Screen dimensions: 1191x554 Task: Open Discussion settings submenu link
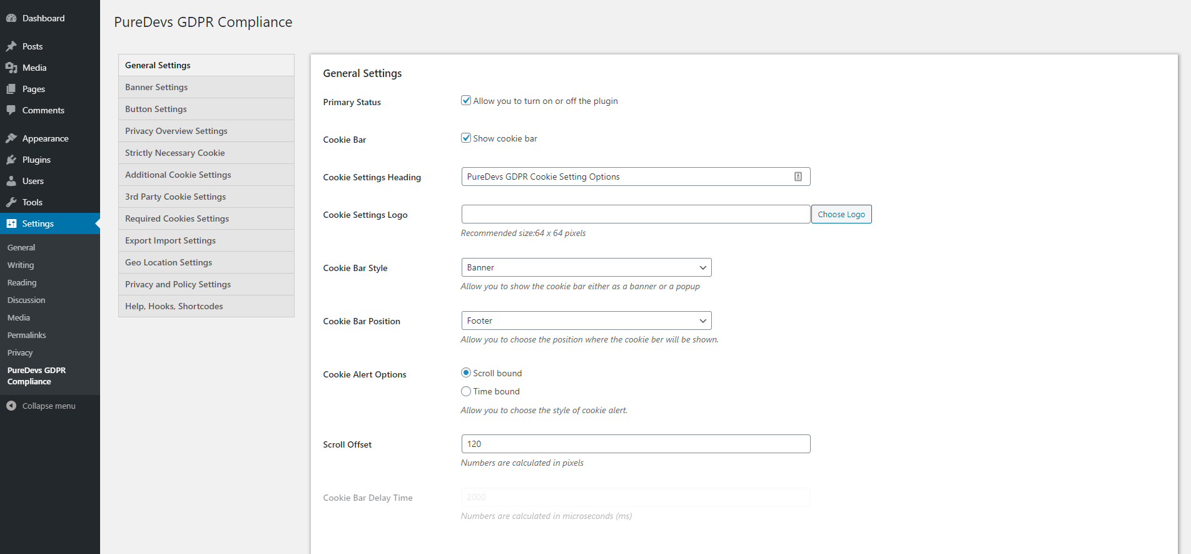pos(26,300)
